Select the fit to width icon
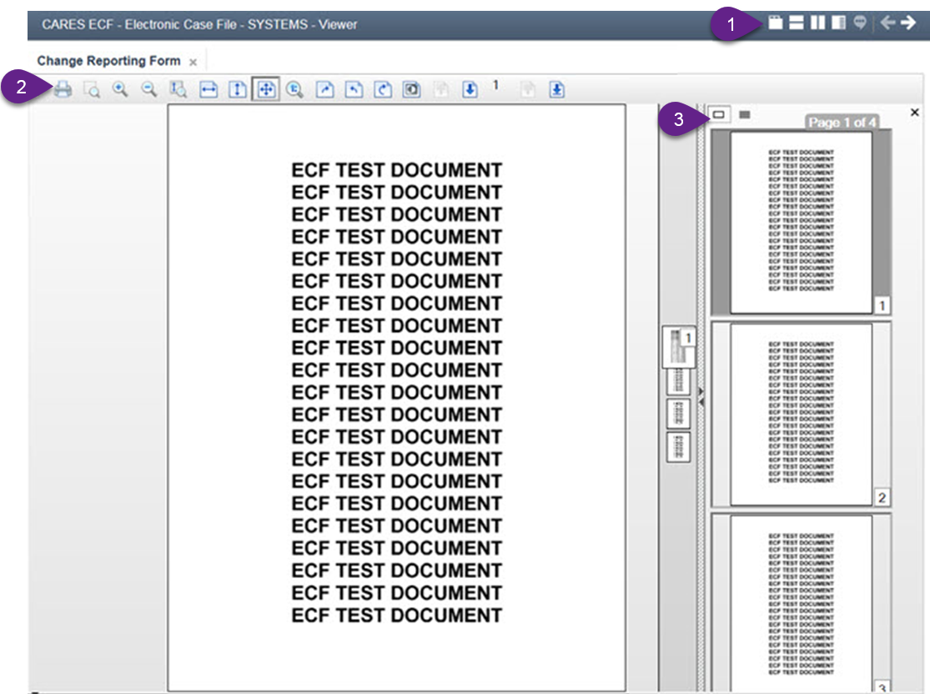930x694 pixels. [209, 89]
